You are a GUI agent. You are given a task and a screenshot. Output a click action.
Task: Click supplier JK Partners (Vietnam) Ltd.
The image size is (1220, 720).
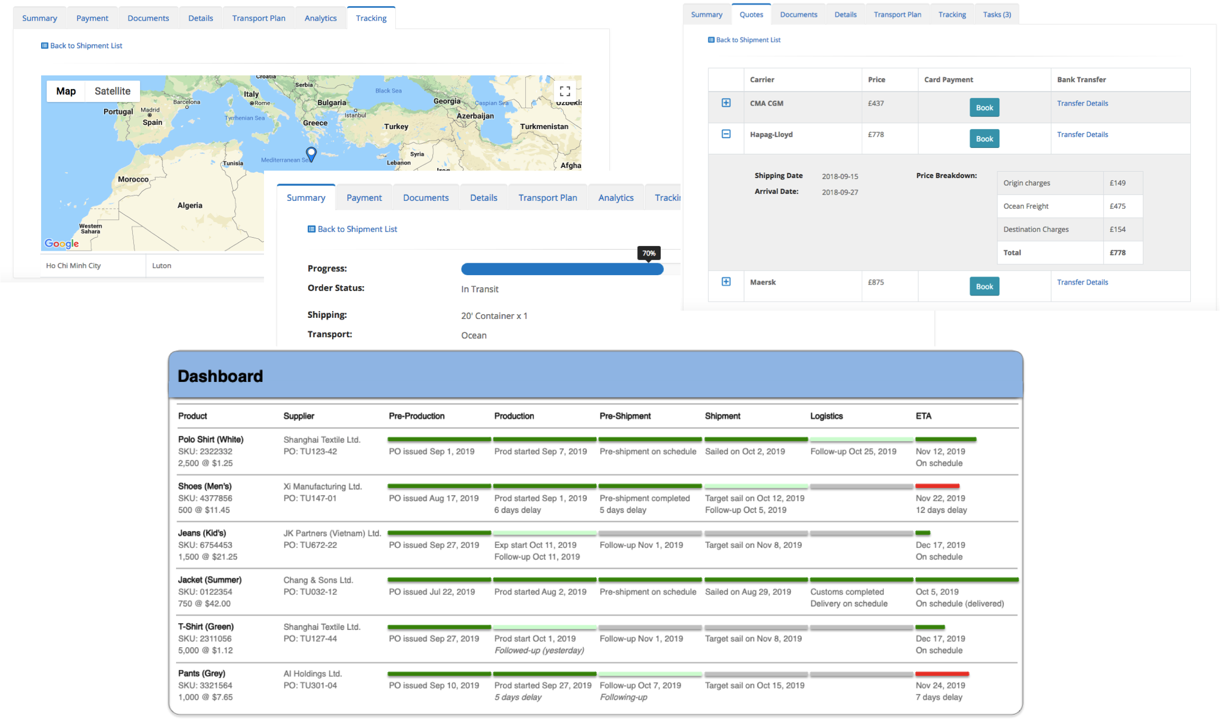[x=332, y=533]
